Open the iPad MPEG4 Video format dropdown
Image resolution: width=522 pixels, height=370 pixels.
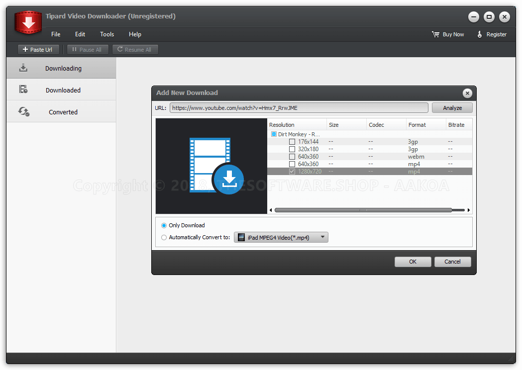pos(322,237)
